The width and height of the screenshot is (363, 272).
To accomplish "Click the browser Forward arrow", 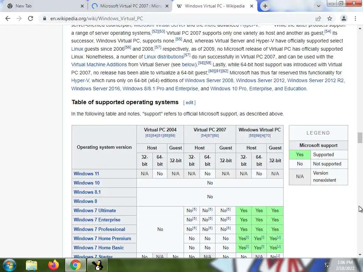I will pyautogui.click(x=19, y=18).
